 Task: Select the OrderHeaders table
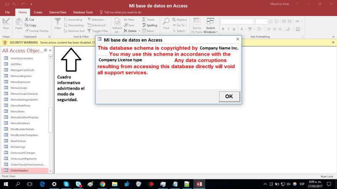tap(24, 170)
